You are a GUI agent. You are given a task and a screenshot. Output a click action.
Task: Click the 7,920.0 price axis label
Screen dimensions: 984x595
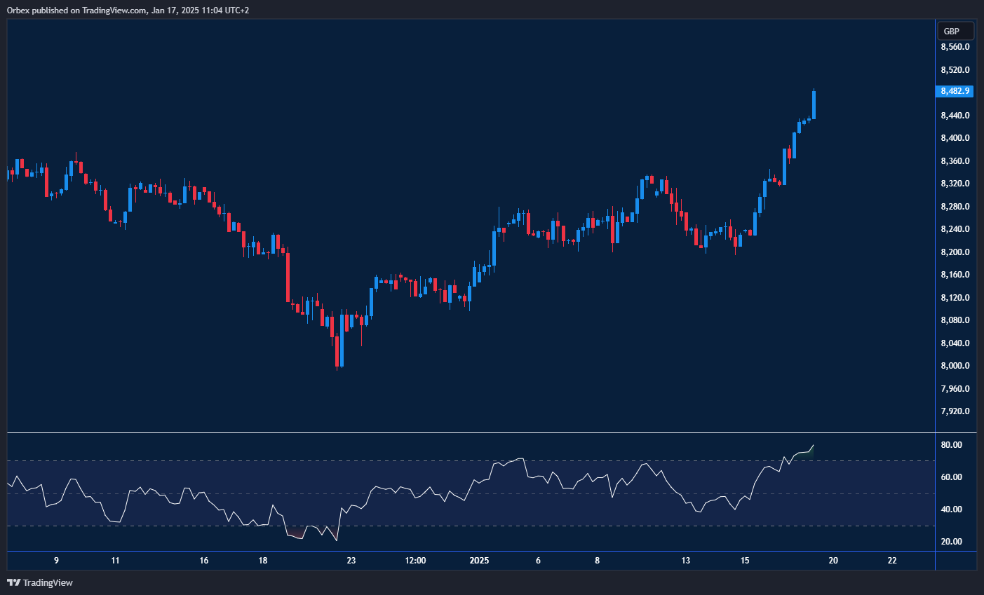(955, 411)
